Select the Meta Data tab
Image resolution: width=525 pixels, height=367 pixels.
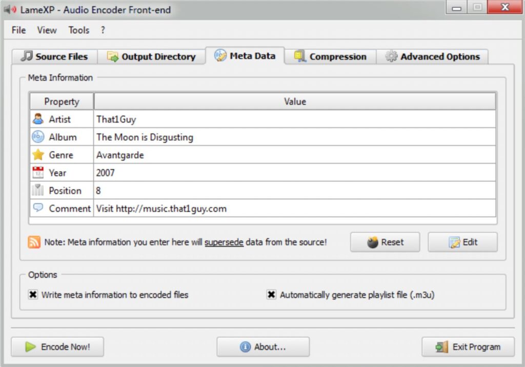pos(245,55)
